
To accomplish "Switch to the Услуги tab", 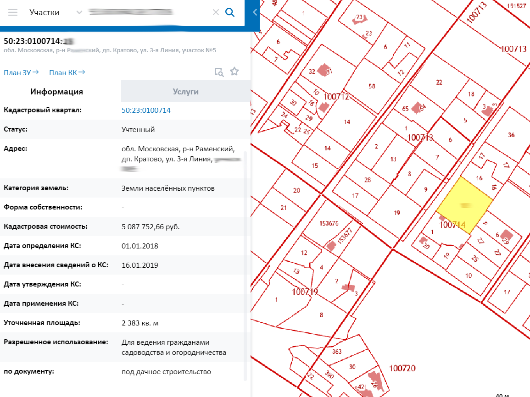I will [x=184, y=91].
